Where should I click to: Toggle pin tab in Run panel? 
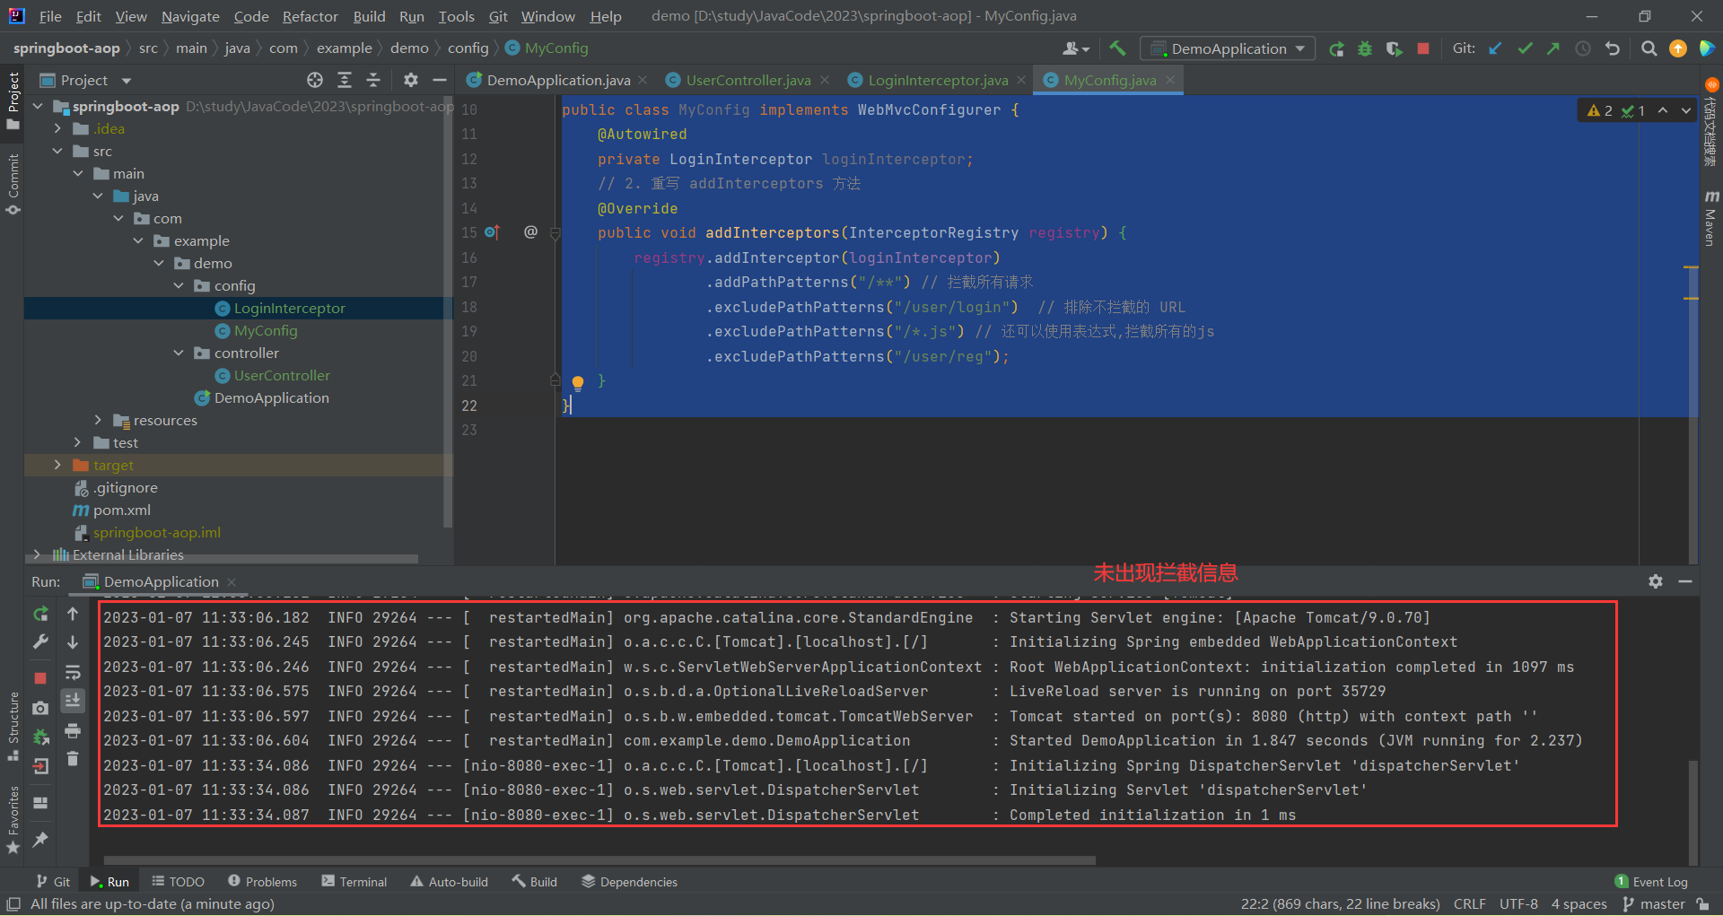40,839
